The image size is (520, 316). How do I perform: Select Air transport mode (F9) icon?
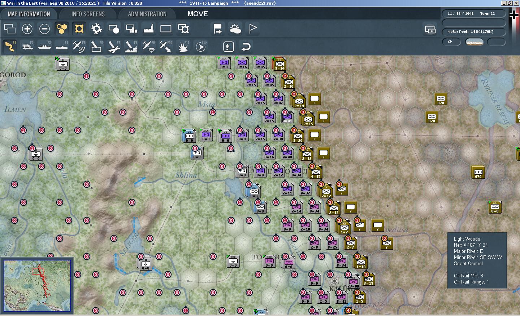coord(148,47)
